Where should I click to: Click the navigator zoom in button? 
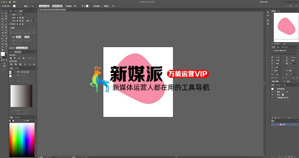tap(284, 44)
